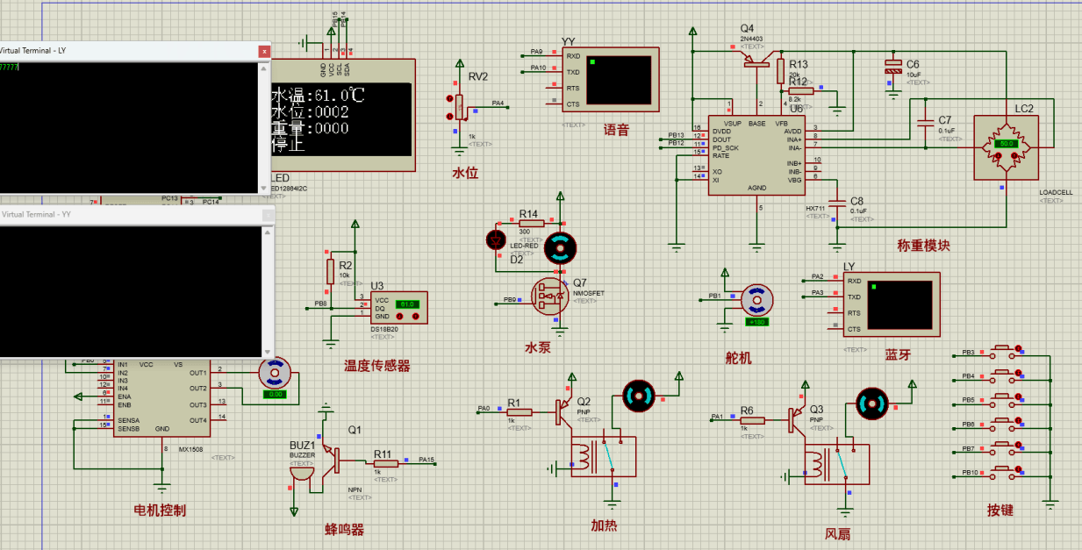Click the Virtual Terminal - YY title bar
This screenshot has height=550, width=1082.
132,215
